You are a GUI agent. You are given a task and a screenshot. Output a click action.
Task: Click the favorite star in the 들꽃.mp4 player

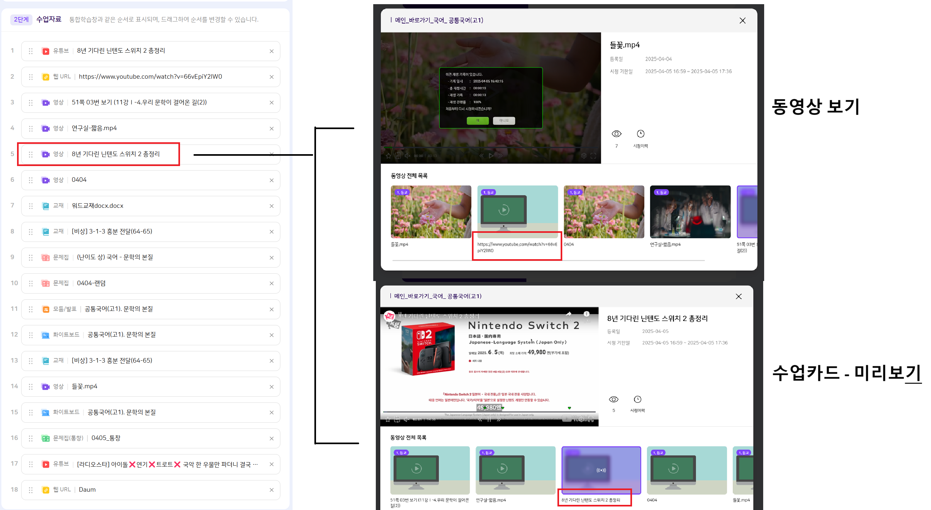[x=388, y=156]
